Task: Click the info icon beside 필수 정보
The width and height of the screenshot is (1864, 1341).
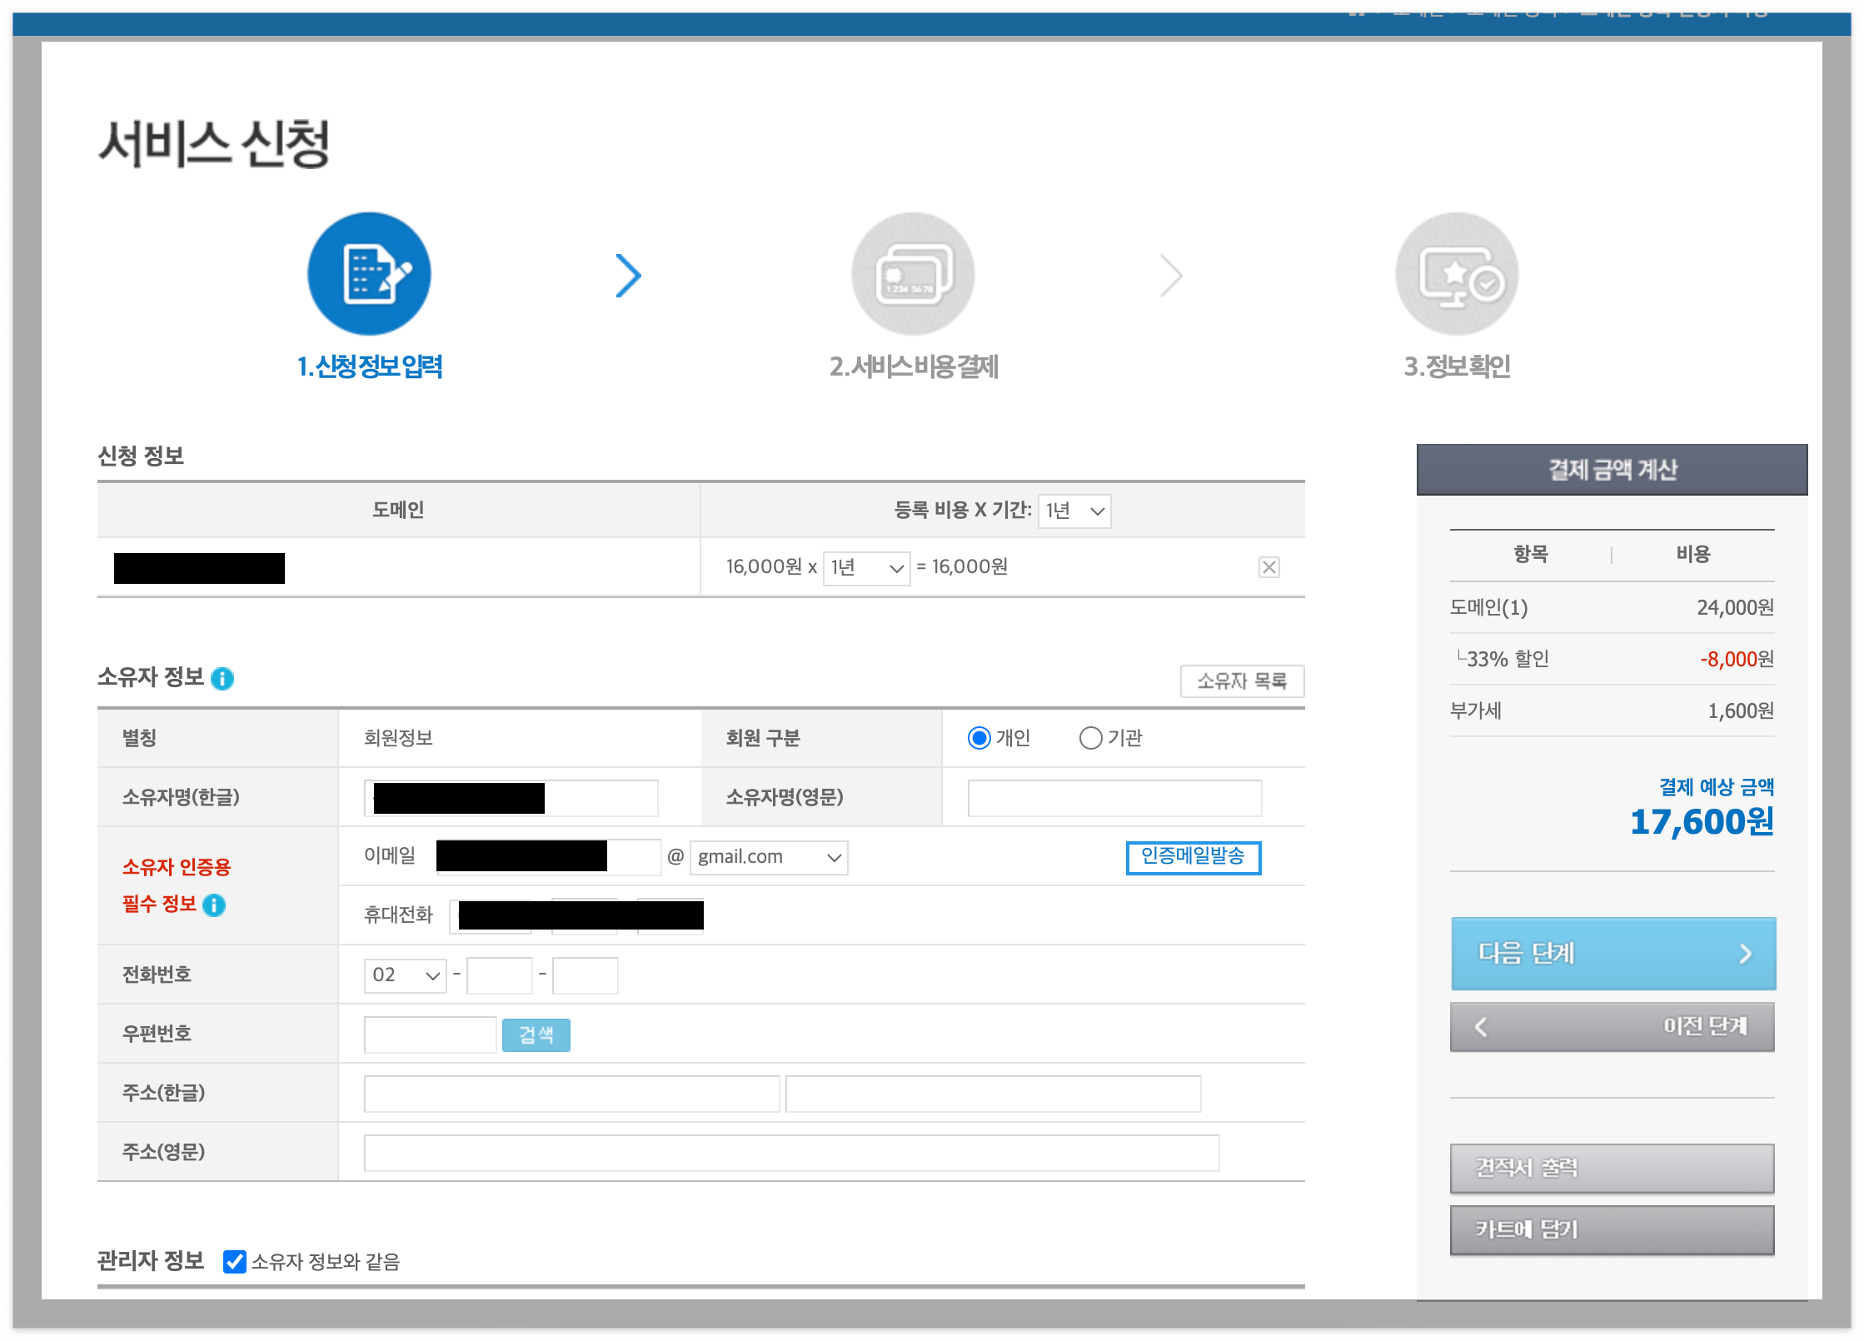Action: (214, 905)
